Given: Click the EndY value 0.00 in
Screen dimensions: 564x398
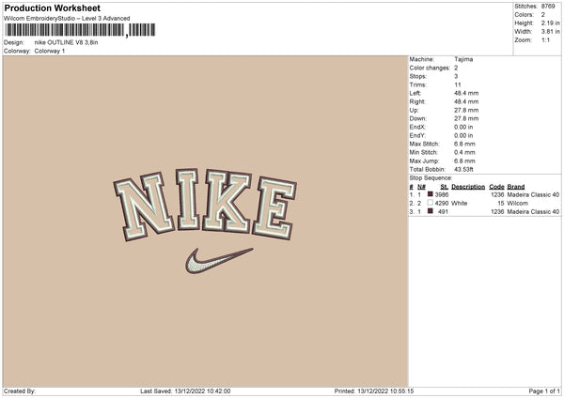Looking at the screenshot, I should coord(463,136).
